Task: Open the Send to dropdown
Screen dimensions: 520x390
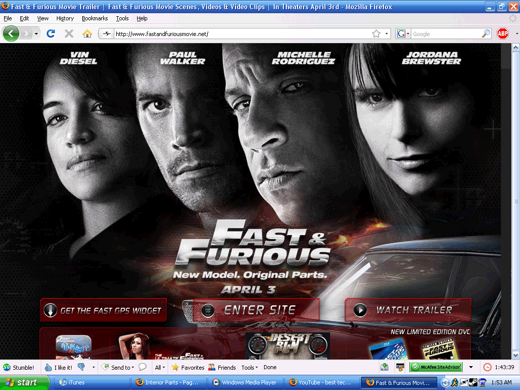Action: 118,367
